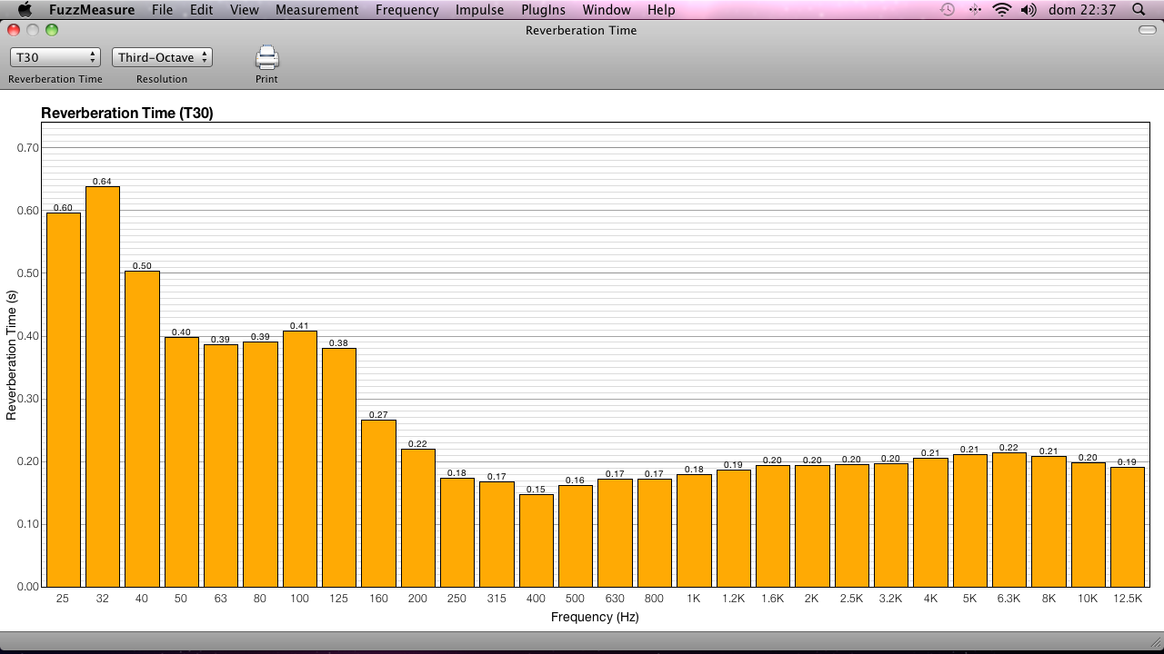Click the 500 frequency axis label

click(x=576, y=599)
